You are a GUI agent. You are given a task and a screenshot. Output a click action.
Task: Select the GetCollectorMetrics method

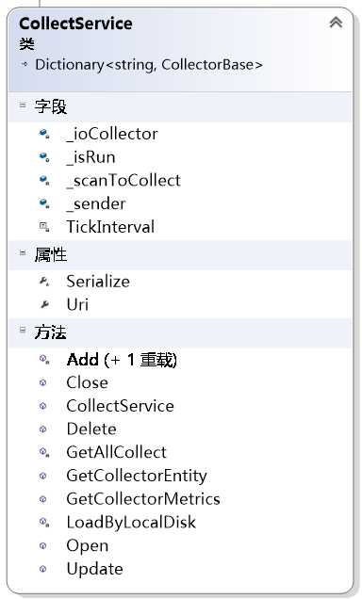143,499
